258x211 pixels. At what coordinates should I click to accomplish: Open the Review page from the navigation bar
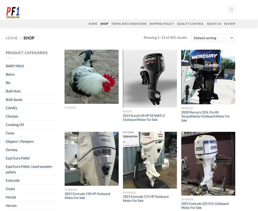click(x=229, y=24)
